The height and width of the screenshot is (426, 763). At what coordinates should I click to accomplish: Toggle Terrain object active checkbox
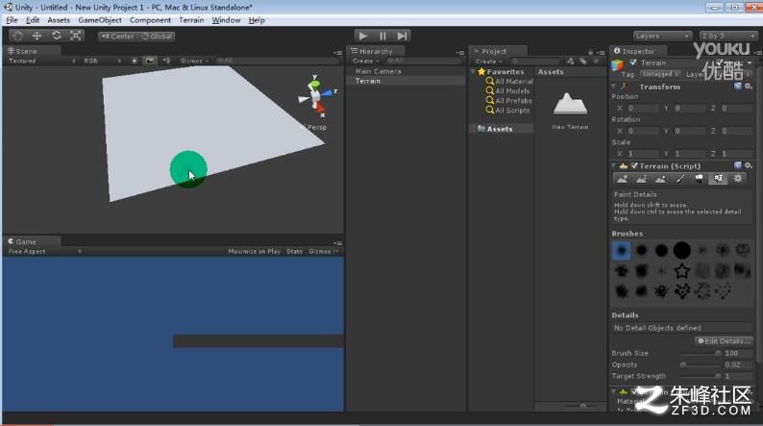point(633,63)
